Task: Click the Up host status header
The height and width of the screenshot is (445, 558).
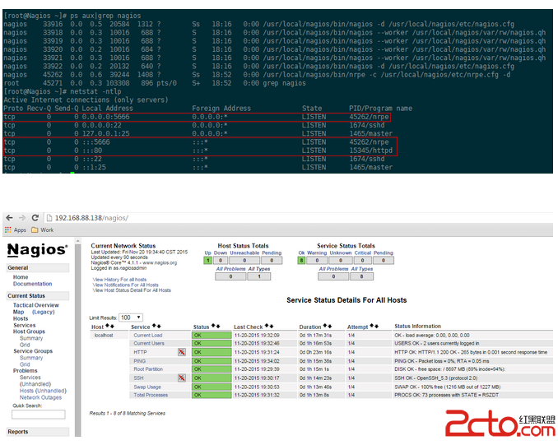Action: point(208,253)
